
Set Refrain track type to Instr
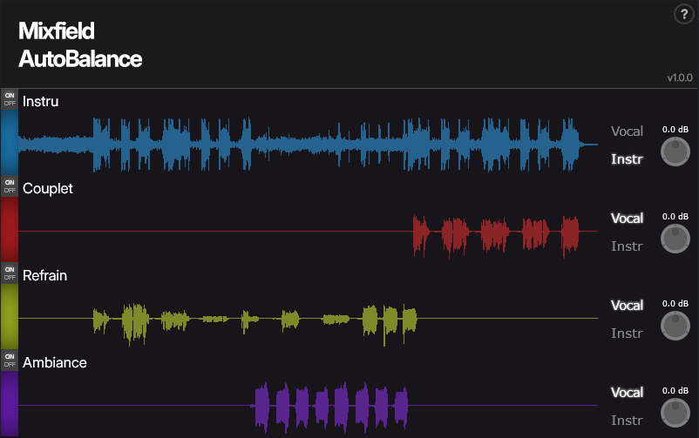pos(627,334)
